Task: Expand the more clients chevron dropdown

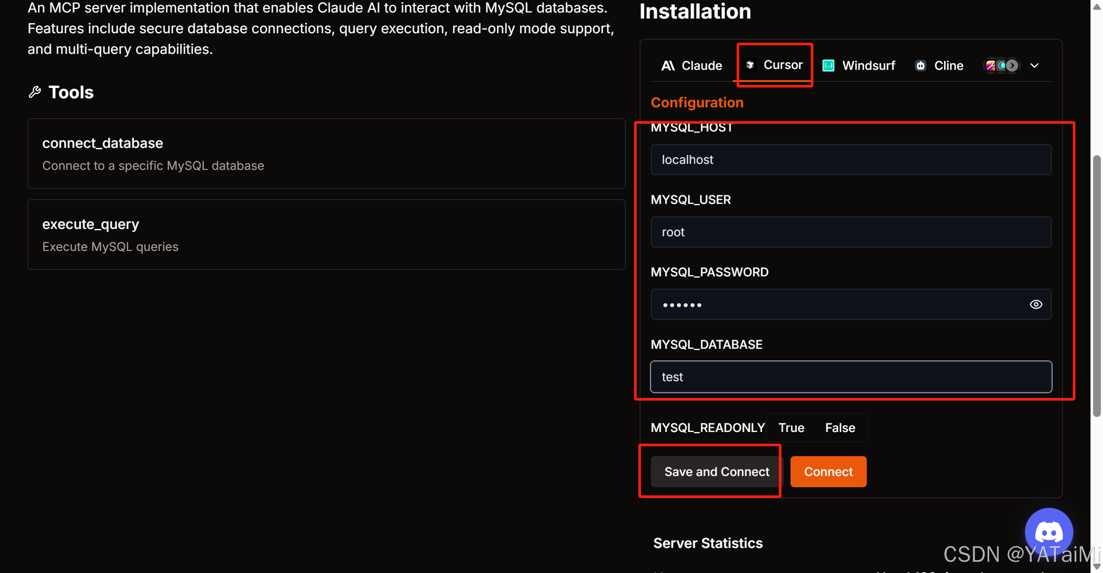Action: point(1034,66)
